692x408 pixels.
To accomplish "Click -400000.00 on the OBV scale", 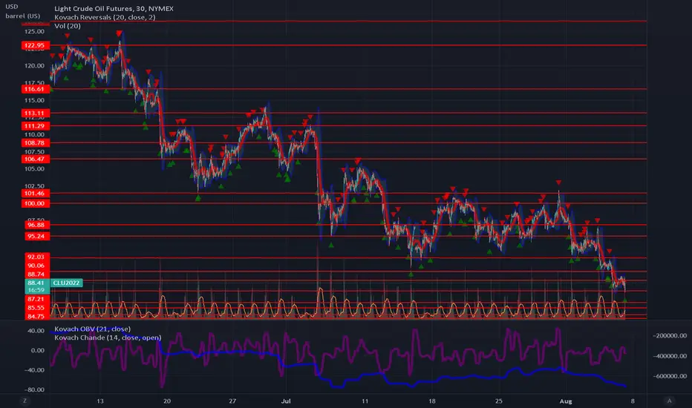I will click(670, 356).
